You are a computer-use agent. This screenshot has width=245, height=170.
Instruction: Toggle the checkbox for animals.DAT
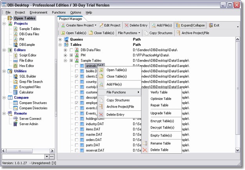click(x=77, y=66)
